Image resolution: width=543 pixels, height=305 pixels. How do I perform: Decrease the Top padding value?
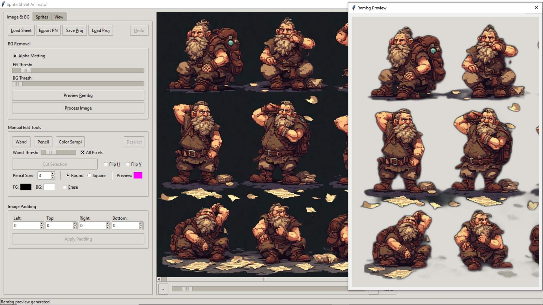tap(75, 228)
